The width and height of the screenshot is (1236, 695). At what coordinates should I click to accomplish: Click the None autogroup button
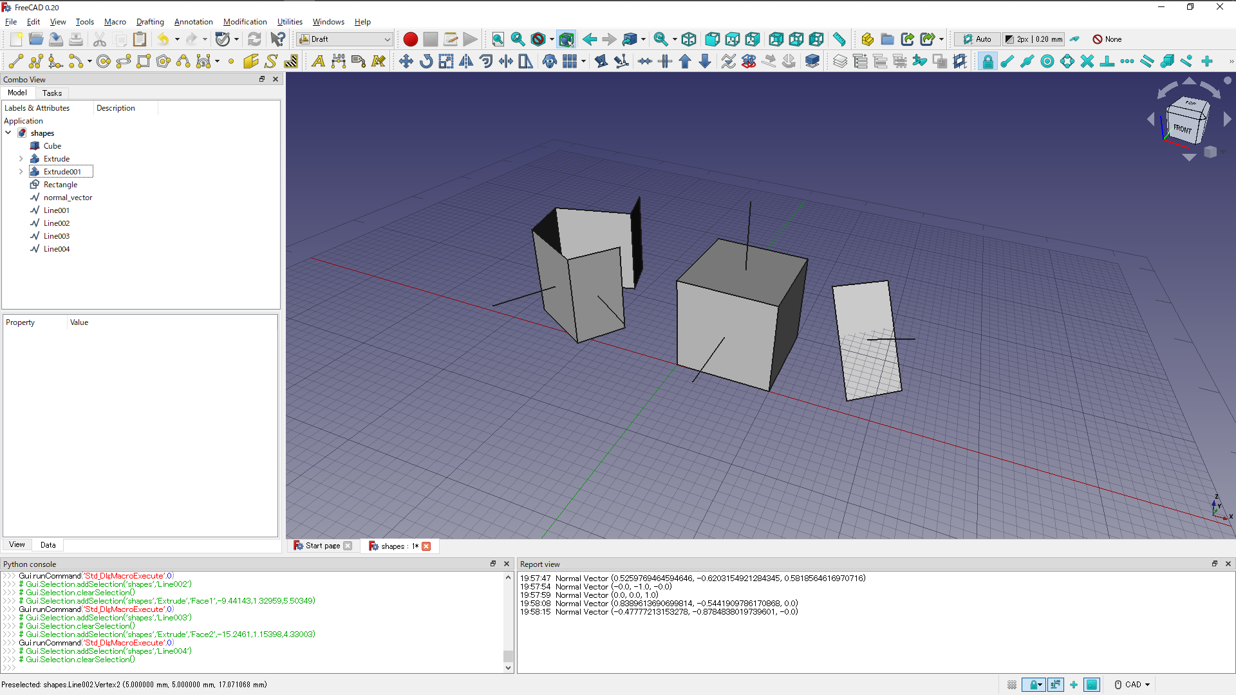[x=1107, y=39]
